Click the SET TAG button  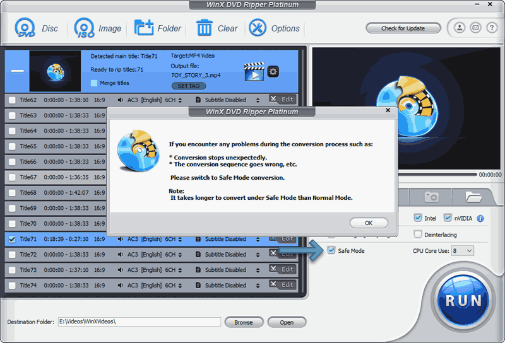click(189, 86)
